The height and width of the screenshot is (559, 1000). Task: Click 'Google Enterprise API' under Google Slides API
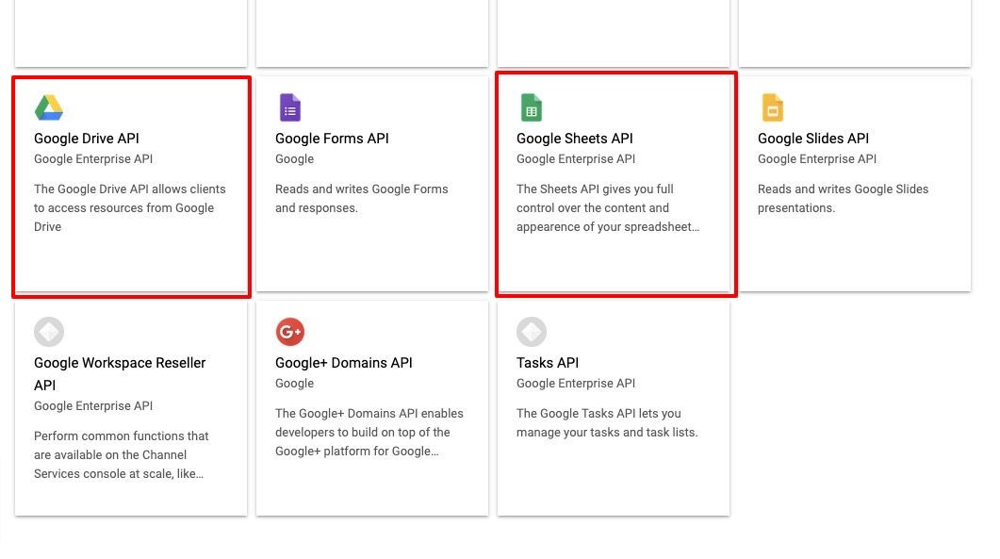tap(817, 159)
